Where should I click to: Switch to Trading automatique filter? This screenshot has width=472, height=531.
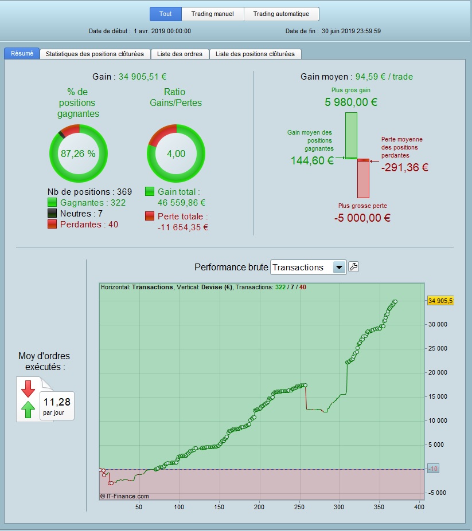click(x=281, y=14)
